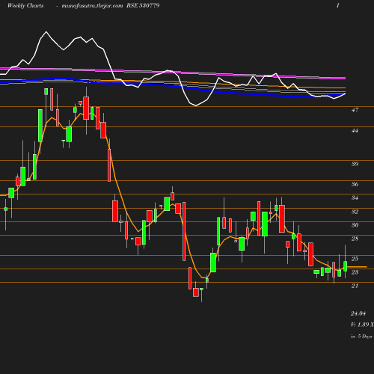
Task: Click the volume text 'V: 1.39 X'
Action: tap(362, 325)
